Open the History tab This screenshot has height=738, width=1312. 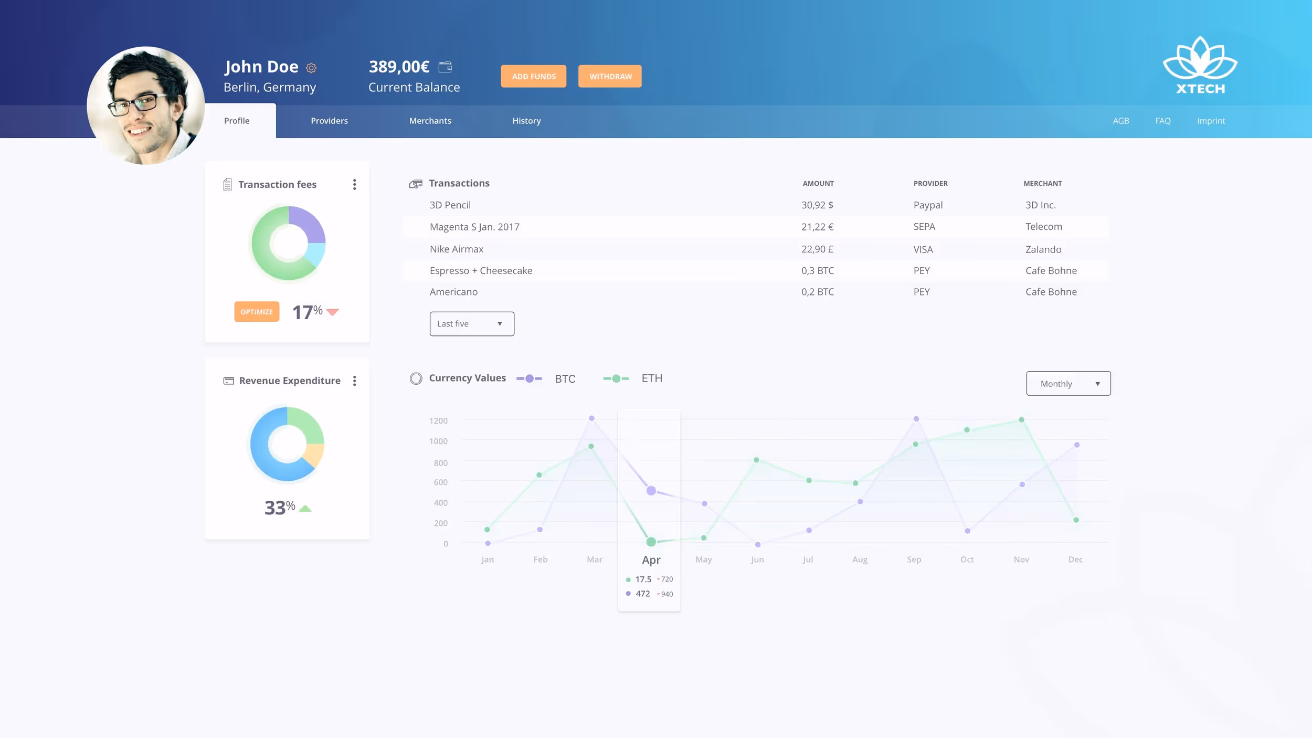526,121
